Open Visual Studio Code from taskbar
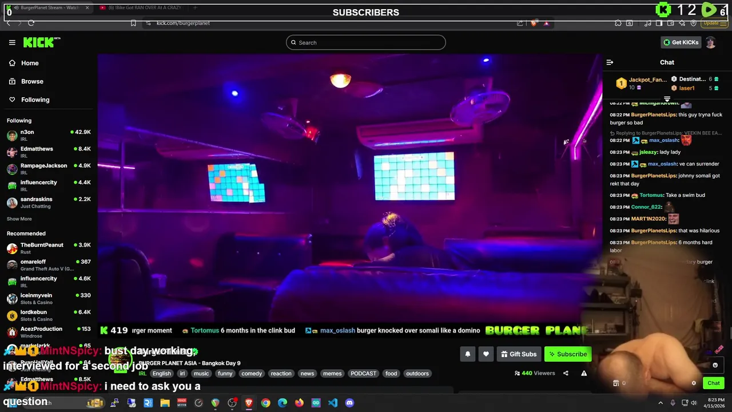The width and height of the screenshot is (732, 412). [333, 403]
